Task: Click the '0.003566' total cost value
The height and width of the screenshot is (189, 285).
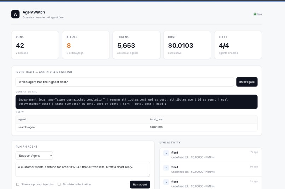Action: point(156,127)
